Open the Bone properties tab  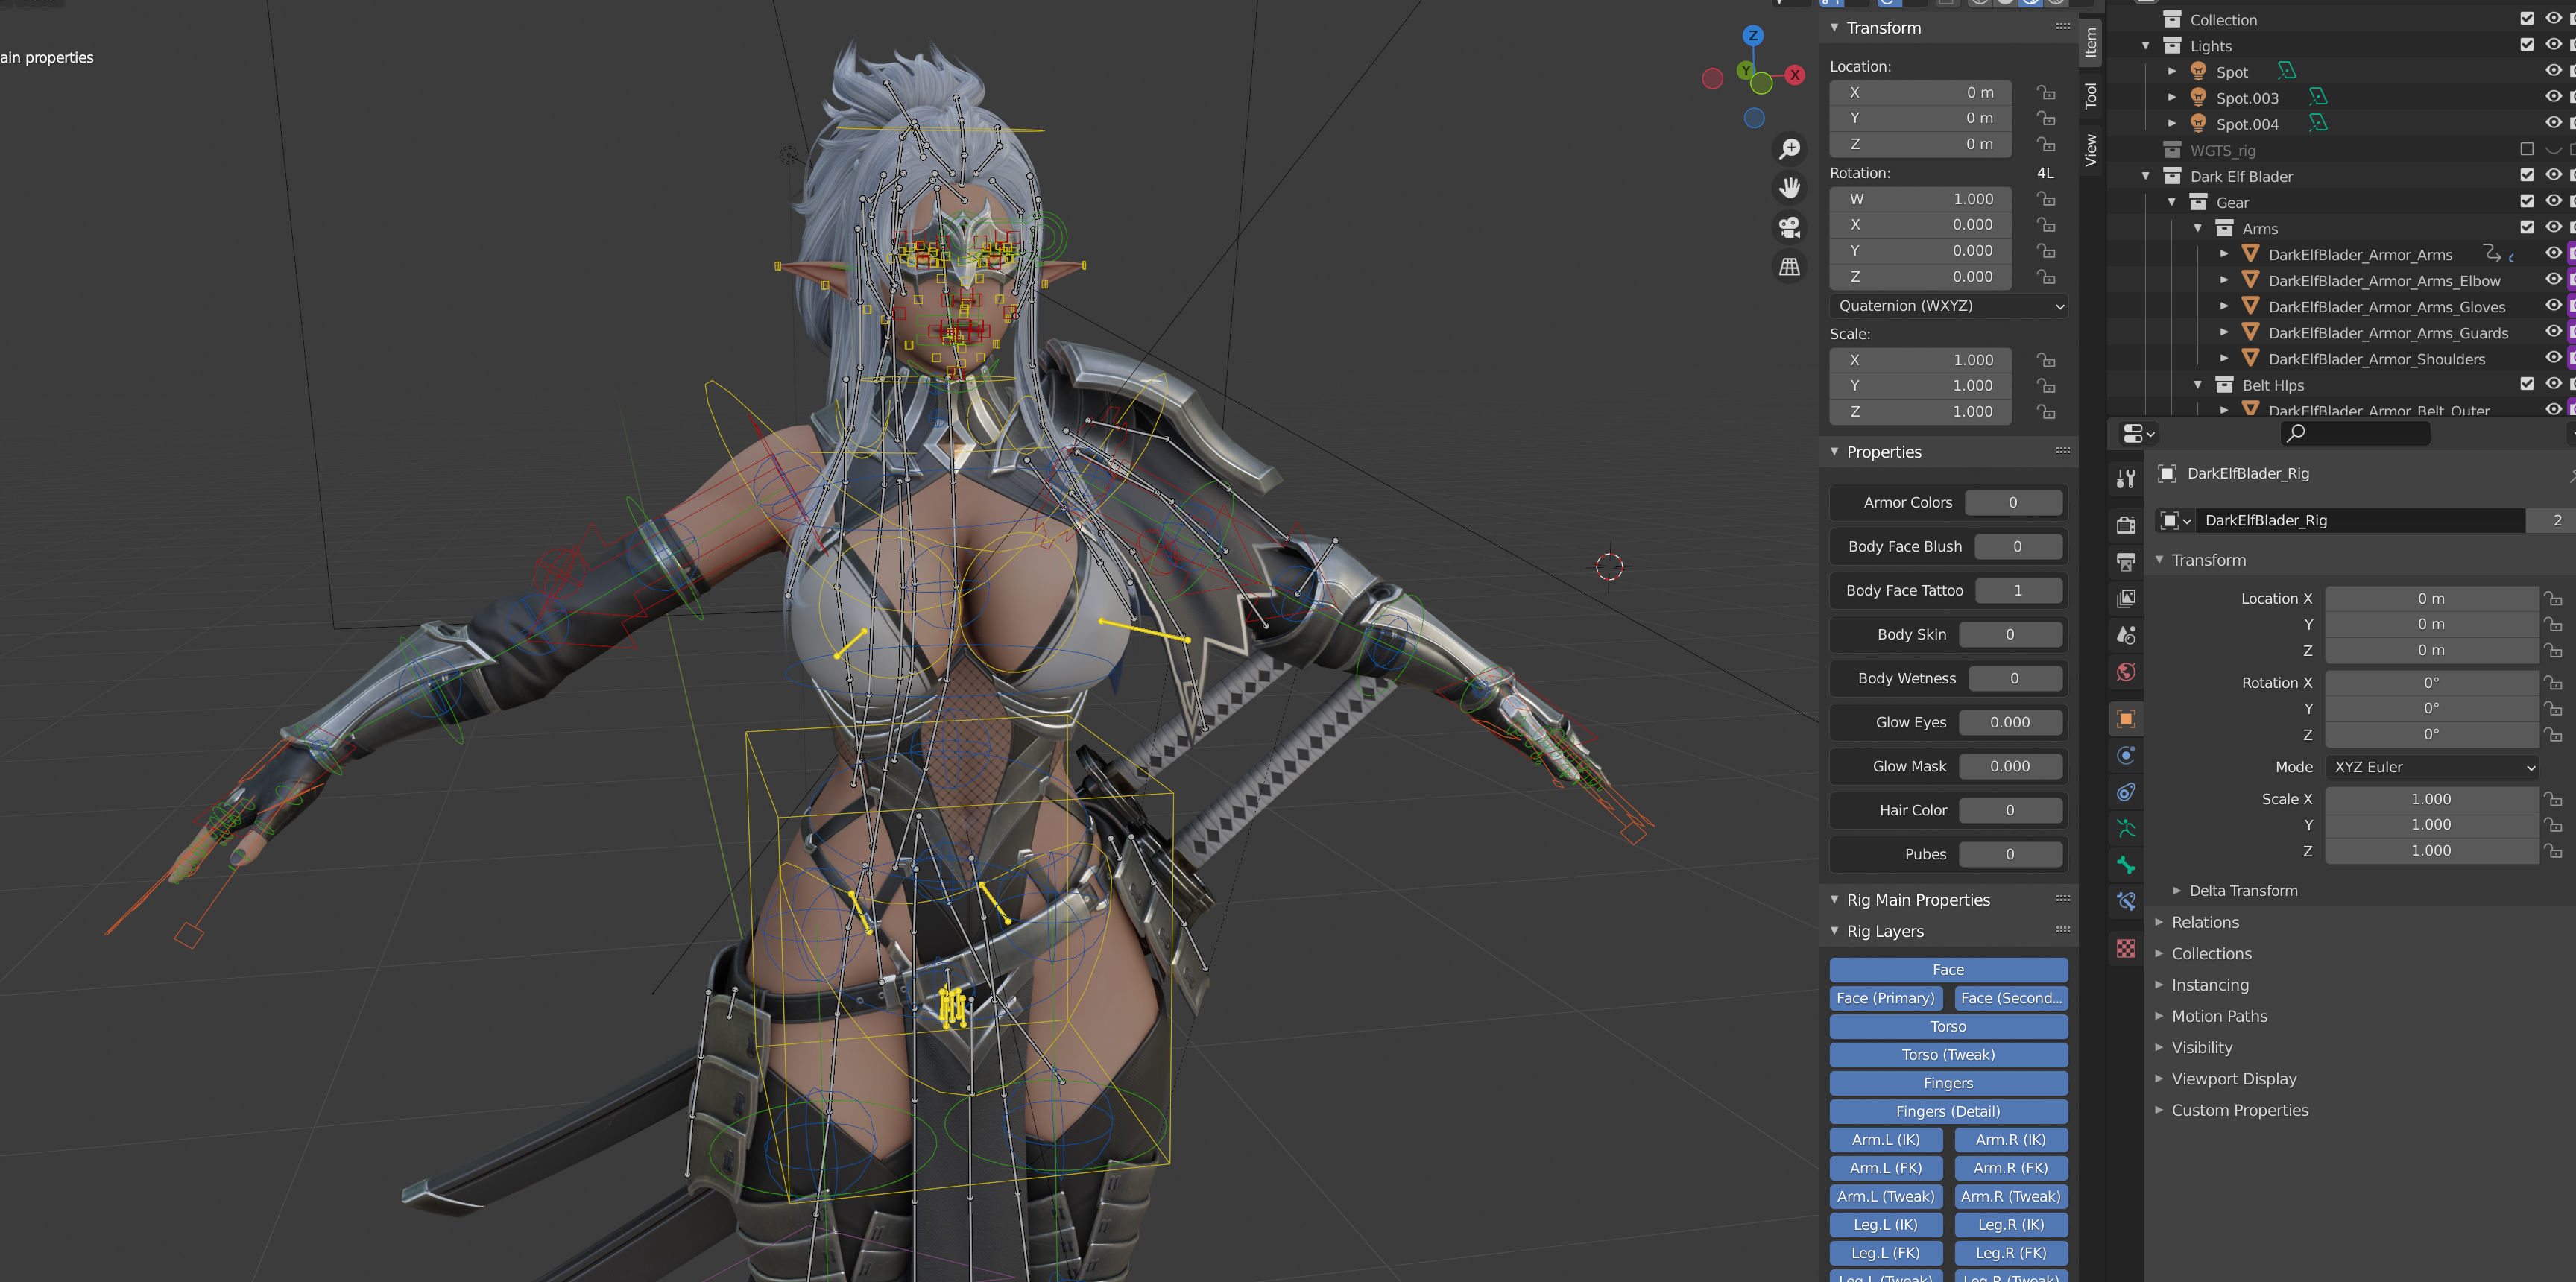[x=2126, y=864]
